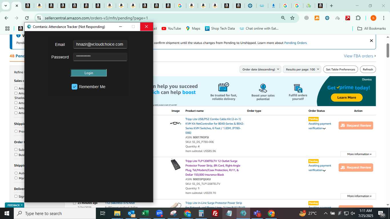View site information icon in address bar
390x219 pixels.
tap(39, 18)
